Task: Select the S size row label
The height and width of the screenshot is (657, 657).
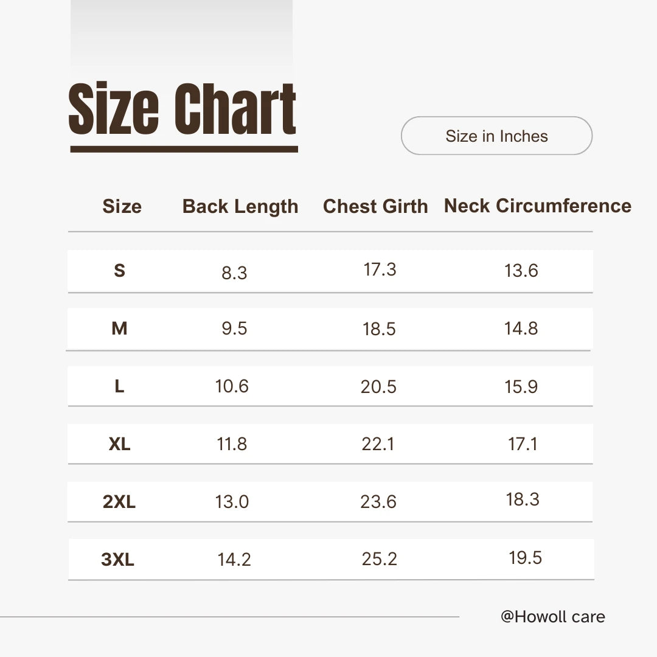Action: pos(119,271)
